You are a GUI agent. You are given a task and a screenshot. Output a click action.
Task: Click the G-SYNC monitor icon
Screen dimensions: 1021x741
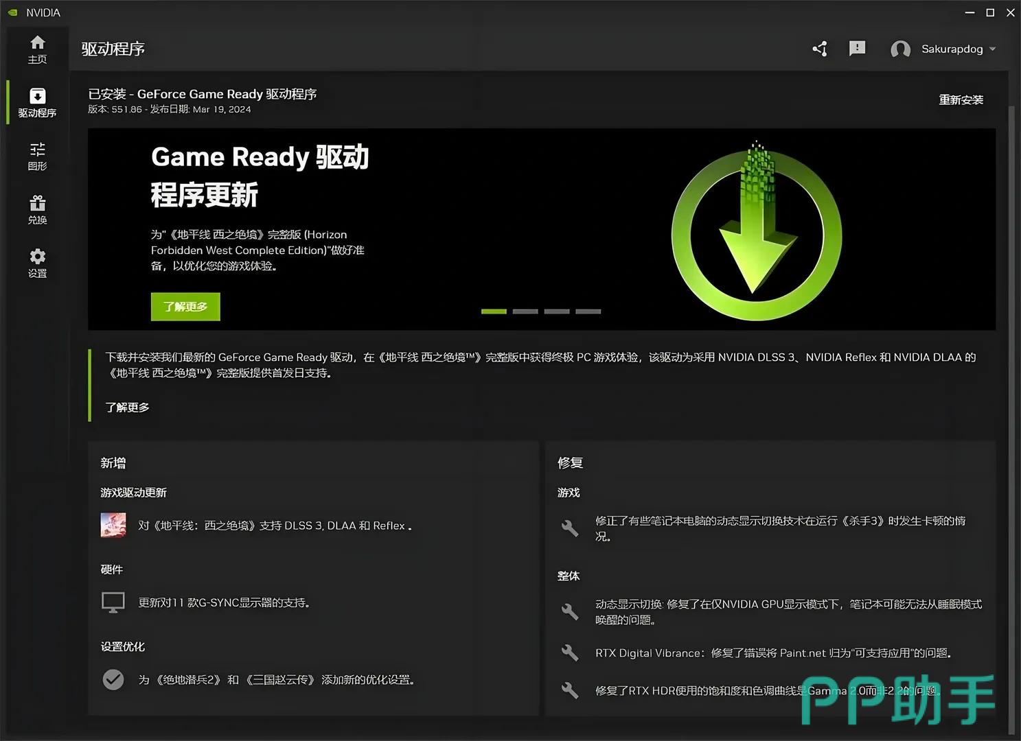pos(113,602)
